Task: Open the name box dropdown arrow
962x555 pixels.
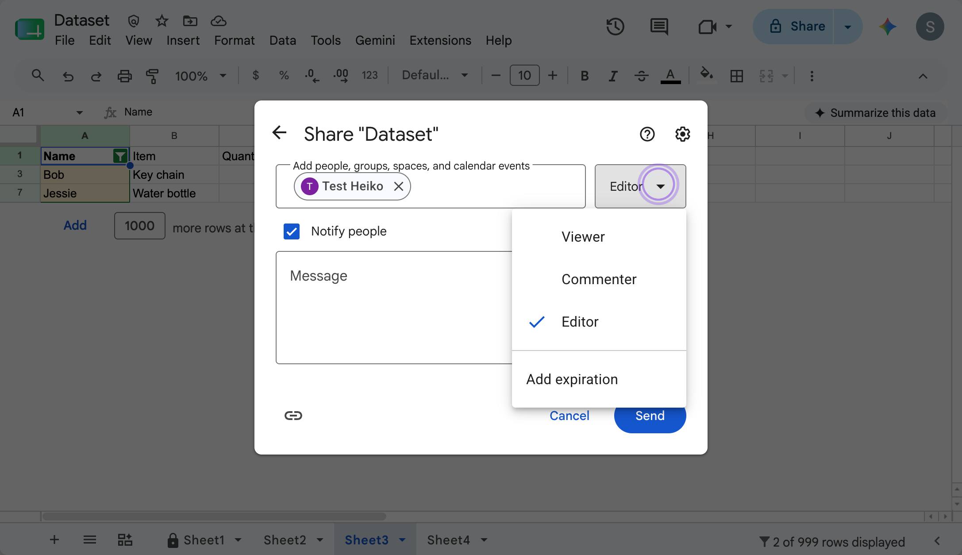Action: [x=79, y=112]
